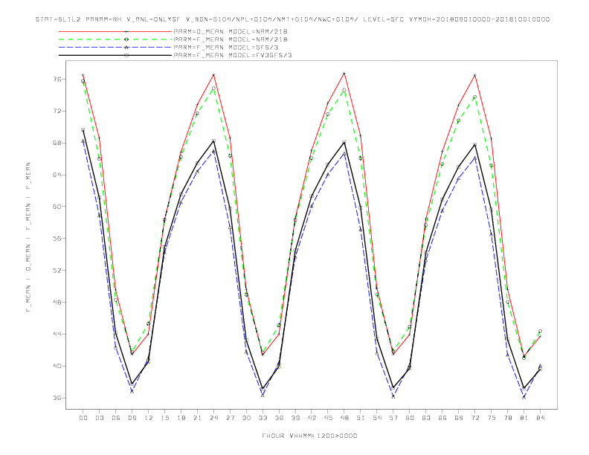This screenshot has width=589, height=455.
Task: Click the x-axis tick label 18
Action: coord(181,418)
